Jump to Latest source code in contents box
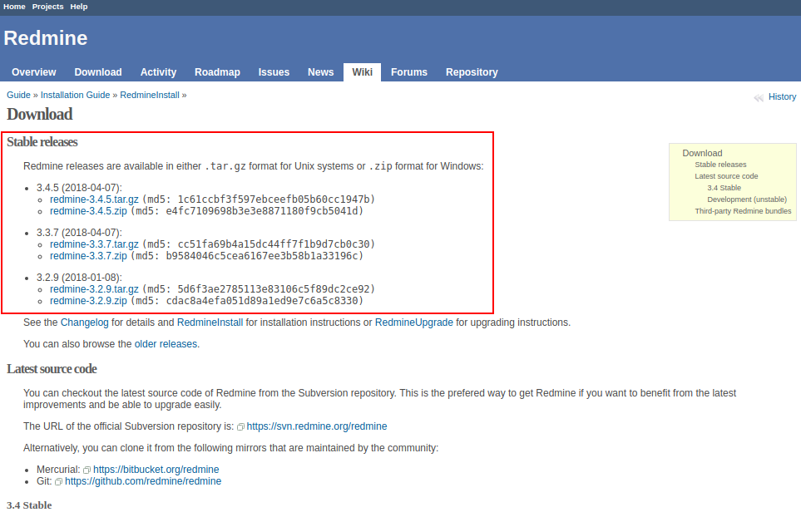 point(726,176)
